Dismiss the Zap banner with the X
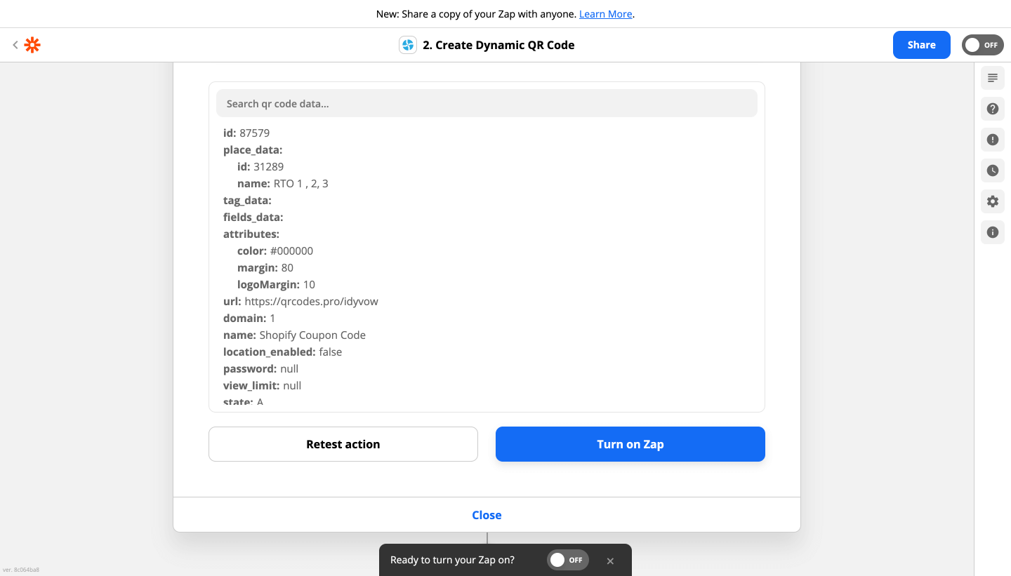This screenshot has width=1011, height=576. 609,560
